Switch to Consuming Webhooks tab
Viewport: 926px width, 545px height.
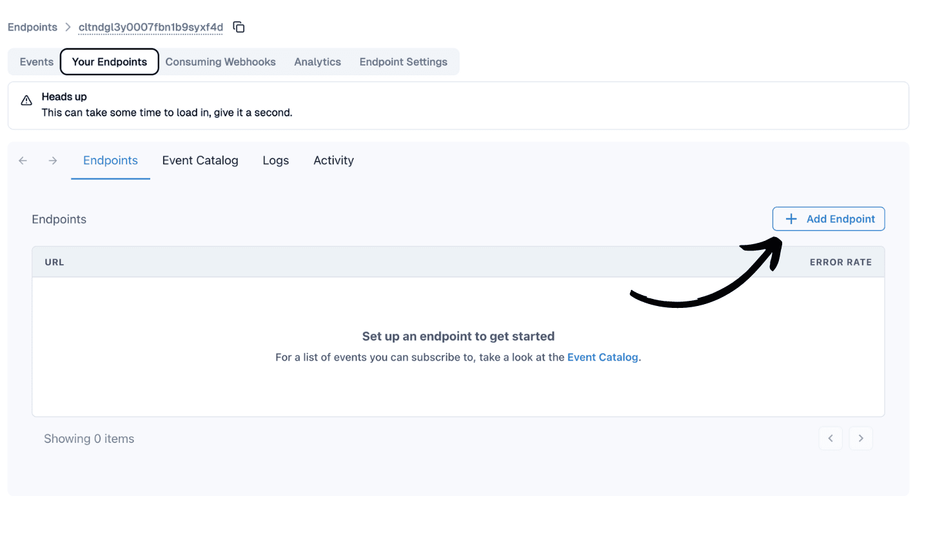pyautogui.click(x=221, y=62)
